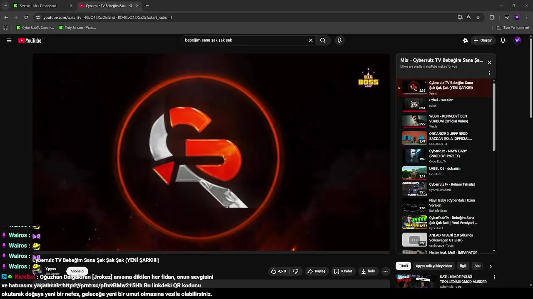Download the video with İndir
Viewport: 533px width, 299px height.
[368, 271]
